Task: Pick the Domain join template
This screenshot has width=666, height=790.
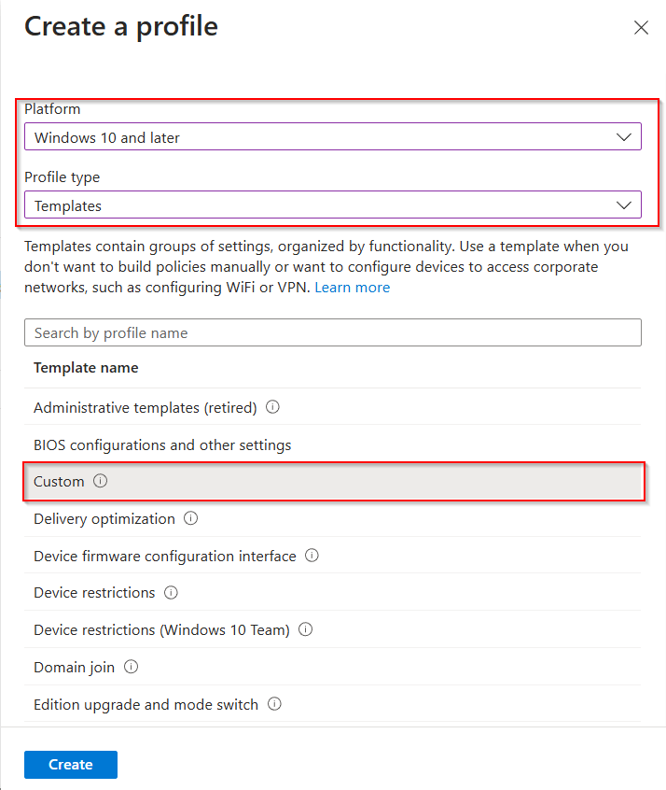Action: (x=74, y=667)
